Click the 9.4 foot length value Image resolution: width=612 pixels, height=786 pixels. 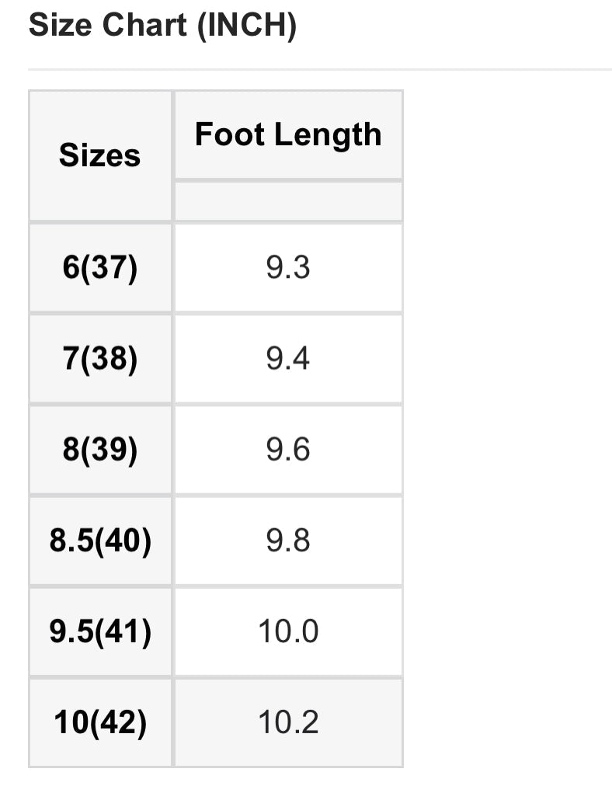click(288, 359)
